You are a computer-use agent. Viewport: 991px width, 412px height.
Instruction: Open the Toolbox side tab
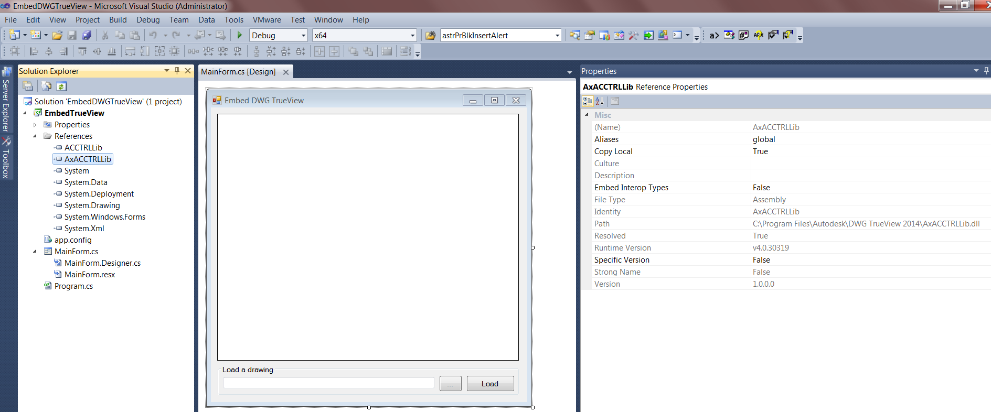tap(6, 157)
